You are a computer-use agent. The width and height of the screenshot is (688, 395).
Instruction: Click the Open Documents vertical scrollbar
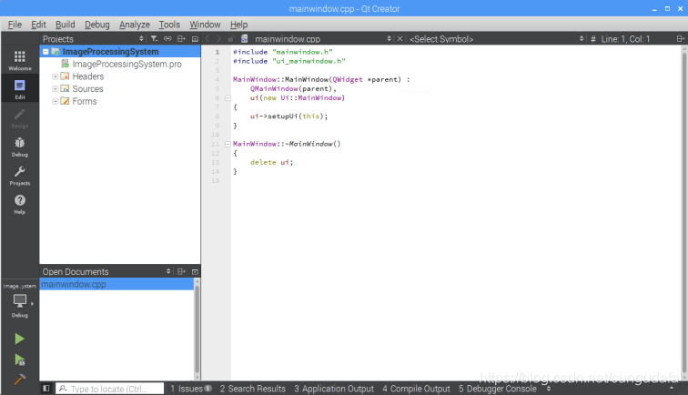(x=197, y=329)
